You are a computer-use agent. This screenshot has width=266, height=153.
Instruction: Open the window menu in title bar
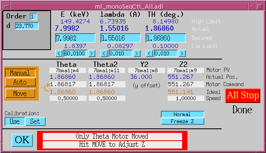[7, 7]
